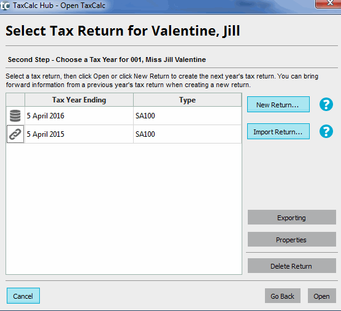Click the chain link icon beside 5 April 2015
This screenshot has height=311, width=341.
[15, 134]
